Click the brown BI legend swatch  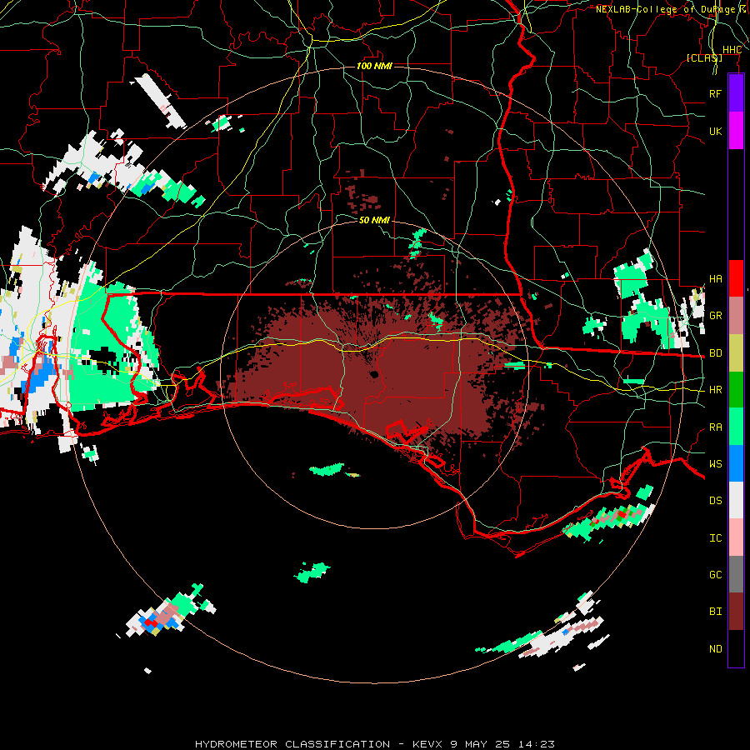(736, 612)
